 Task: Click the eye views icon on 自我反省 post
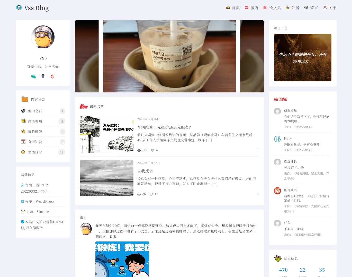139,194
